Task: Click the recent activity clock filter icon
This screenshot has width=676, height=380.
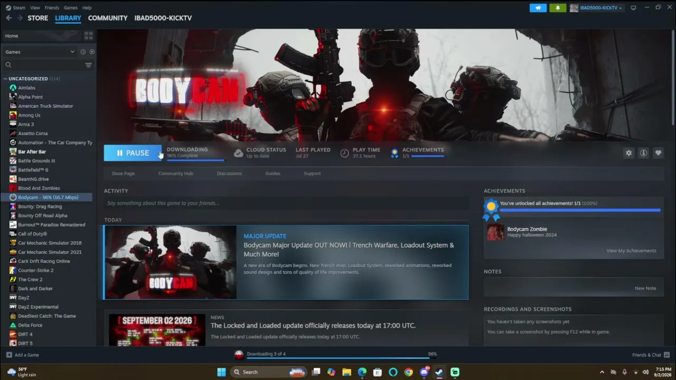Action: [x=83, y=52]
